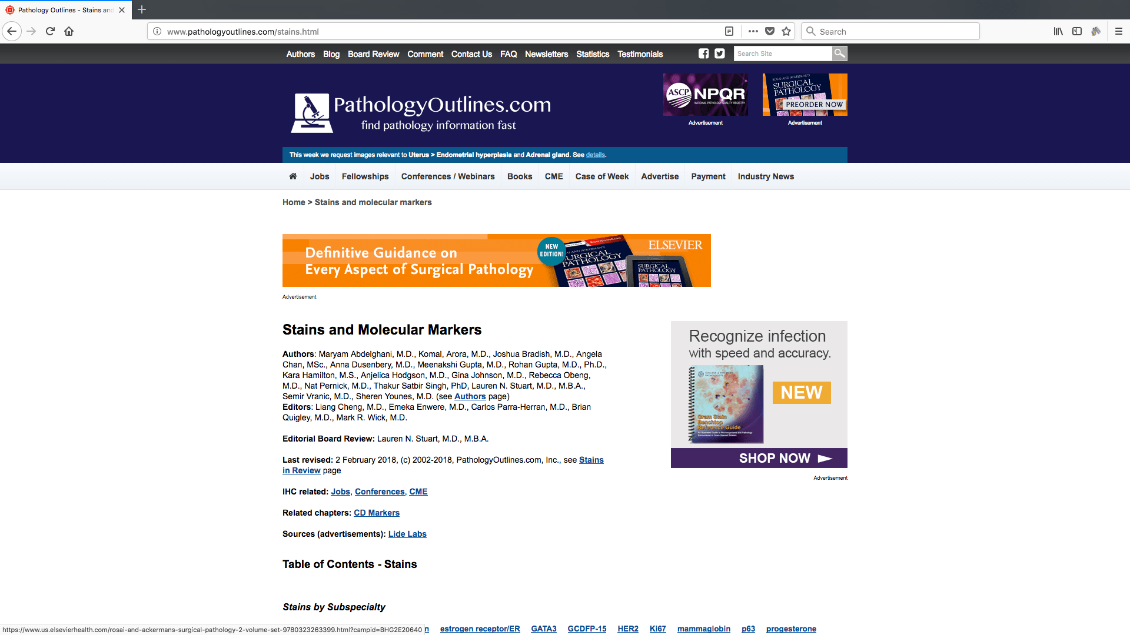This screenshot has height=635, width=1130.
Task: Toggle reader view icon in address bar
Action: (x=729, y=32)
